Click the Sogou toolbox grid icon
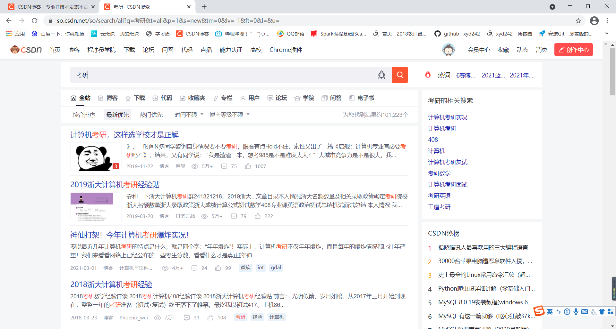 (x=611, y=312)
